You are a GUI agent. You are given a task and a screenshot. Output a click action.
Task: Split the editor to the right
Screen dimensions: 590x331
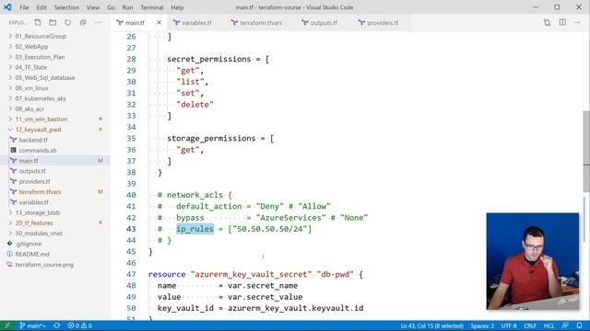click(x=562, y=22)
